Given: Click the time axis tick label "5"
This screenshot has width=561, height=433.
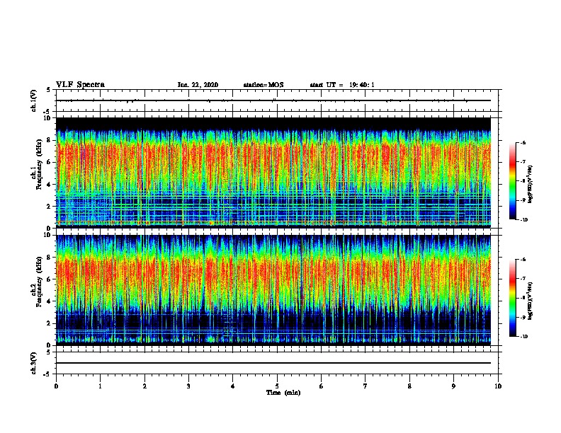Looking at the screenshot, I should [277, 386].
